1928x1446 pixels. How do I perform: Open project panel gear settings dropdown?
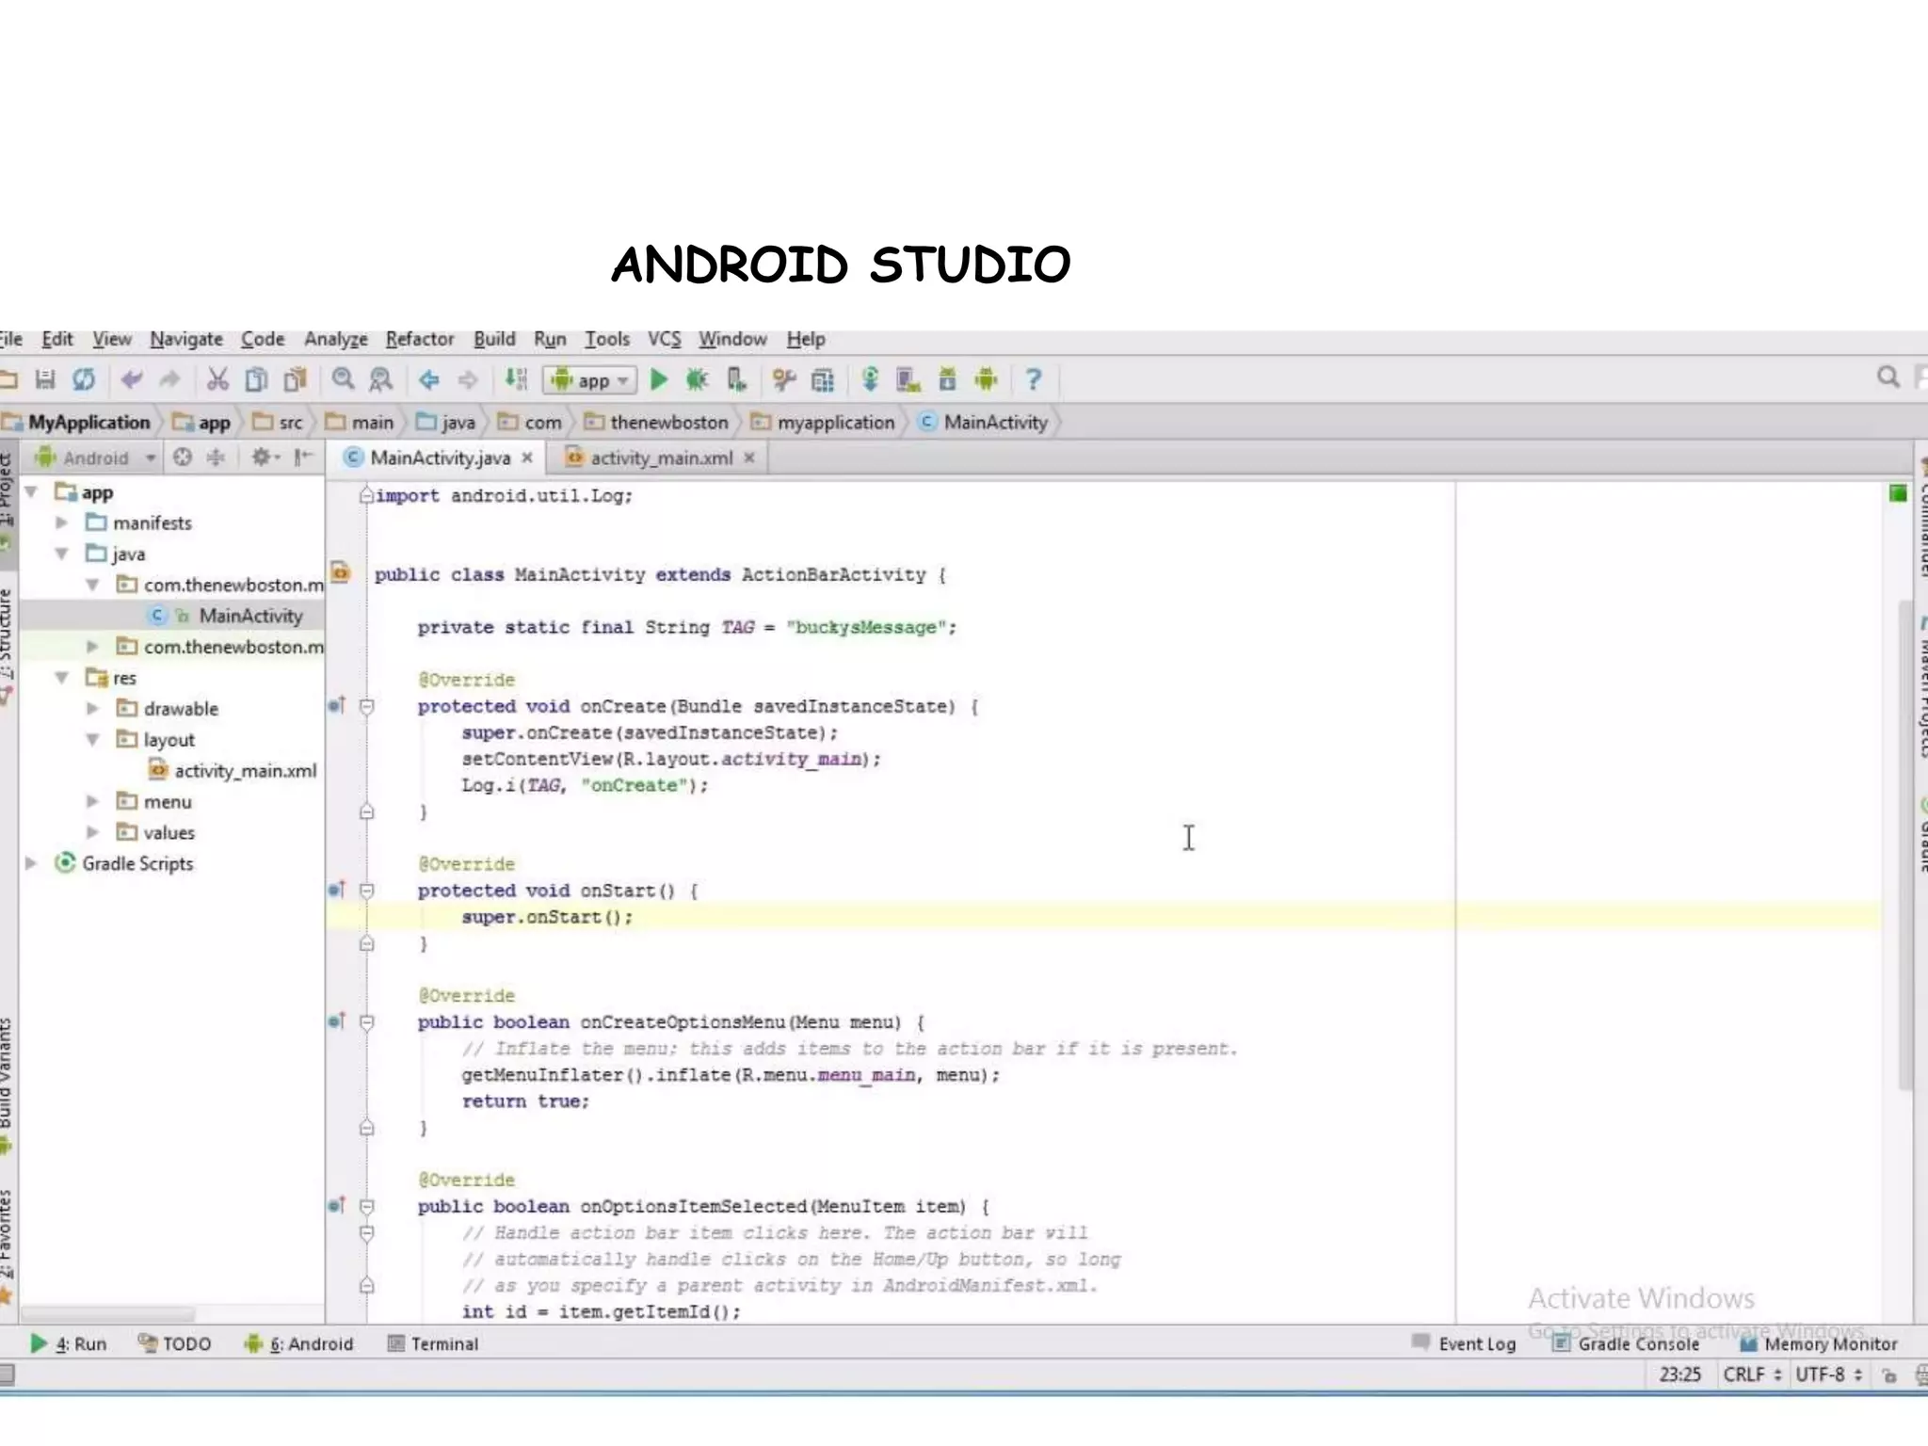(x=265, y=458)
